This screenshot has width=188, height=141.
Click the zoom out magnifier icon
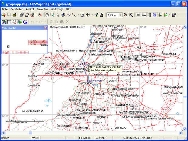click(x=131, y=15)
